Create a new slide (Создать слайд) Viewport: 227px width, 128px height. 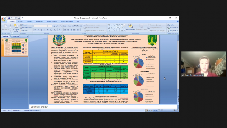point(16,28)
